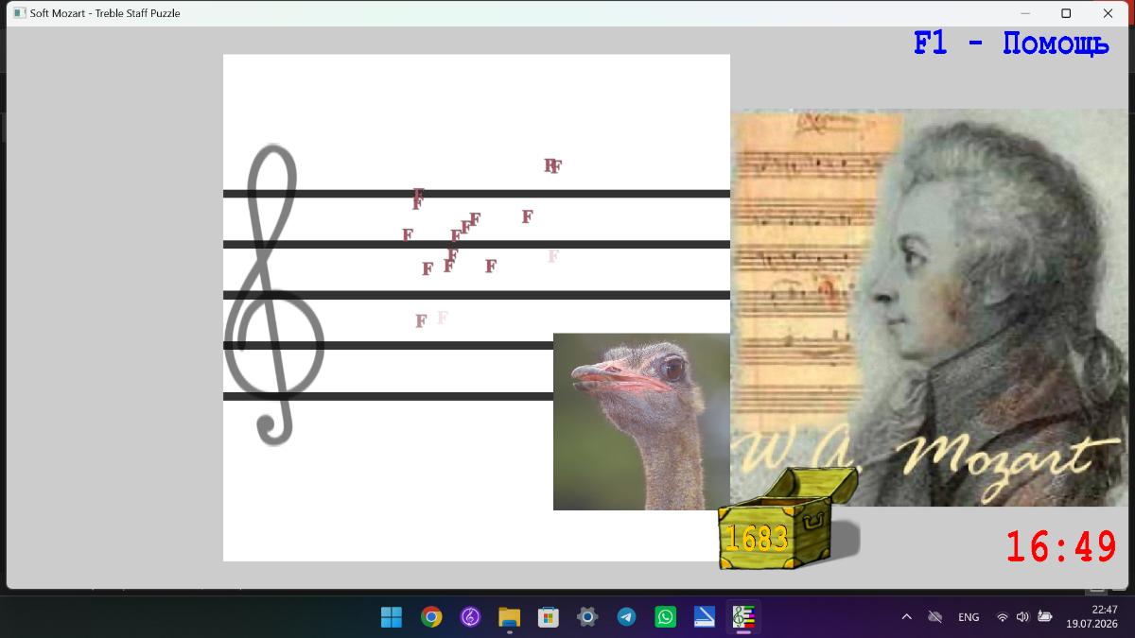Click the 1683 score number on the chest
The width and height of the screenshot is (1135, 638).
click(757, 538)
